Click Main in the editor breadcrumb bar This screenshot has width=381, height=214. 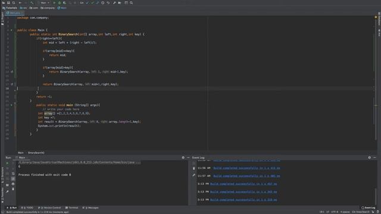[21, 153]
